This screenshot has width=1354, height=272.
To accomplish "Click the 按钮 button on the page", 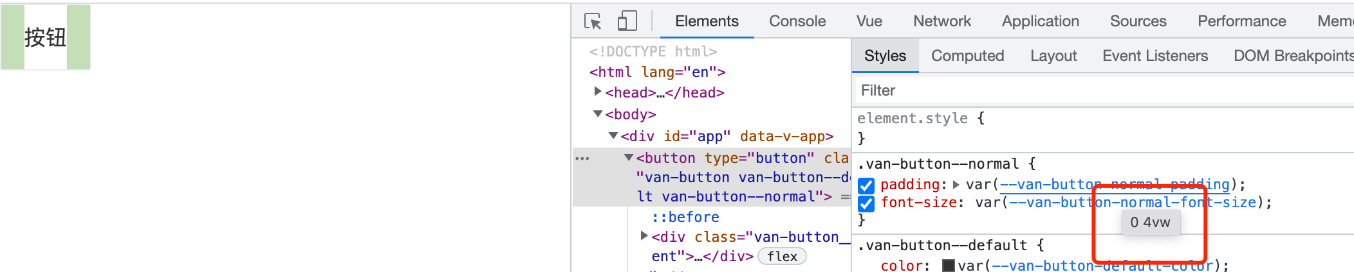I will 46,37.
